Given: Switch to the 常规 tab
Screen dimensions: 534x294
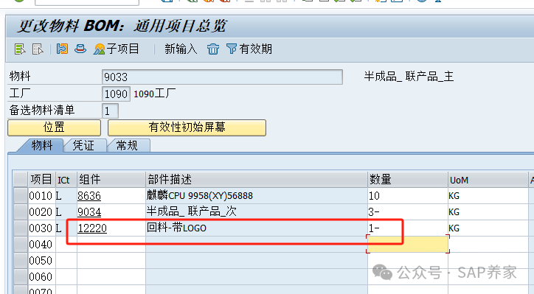Looking at the screenshot, I should click(x=128, y=146).
